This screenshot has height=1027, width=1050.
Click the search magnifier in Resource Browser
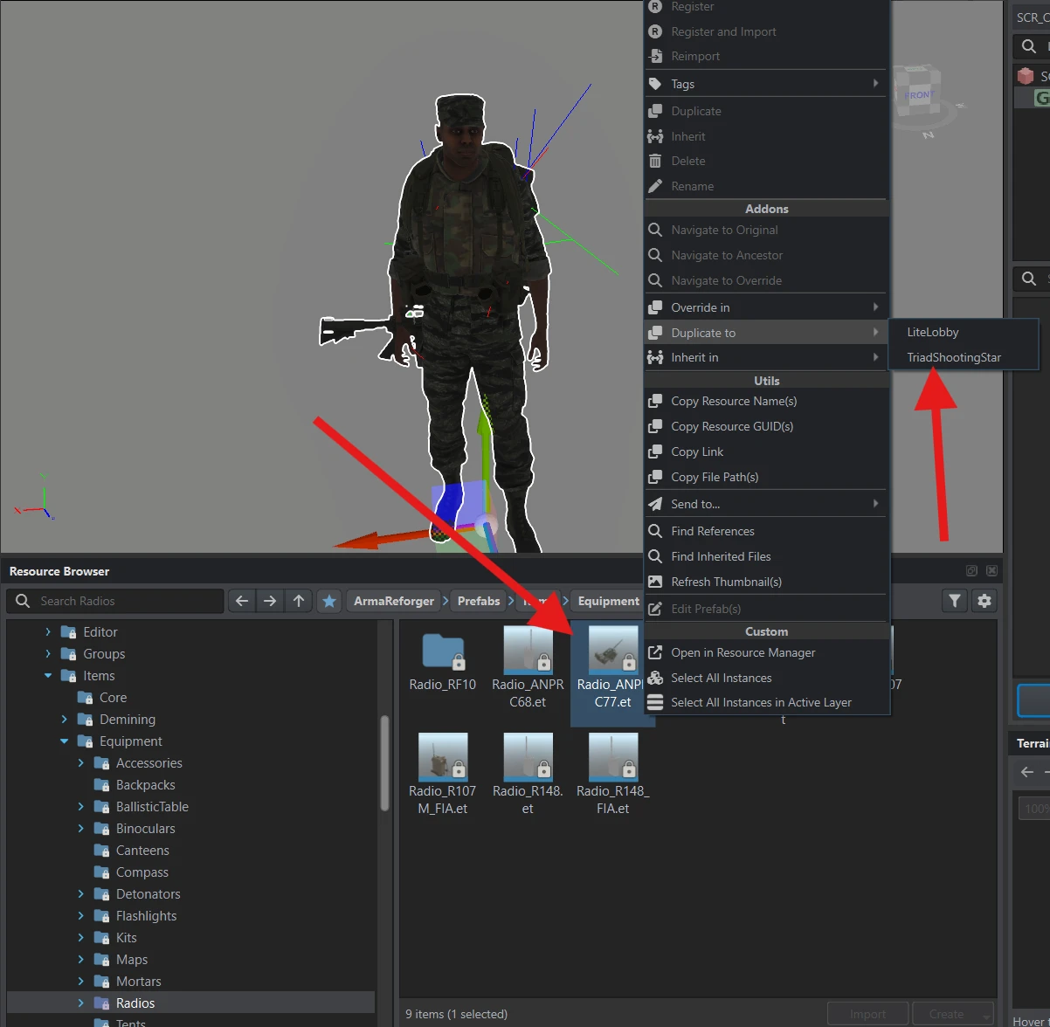pyautogui.click(x=24, y=601)
